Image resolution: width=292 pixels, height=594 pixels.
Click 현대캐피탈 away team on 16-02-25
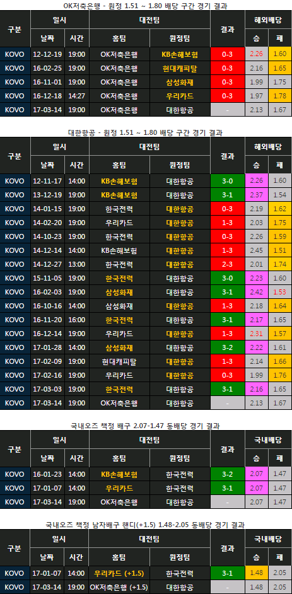tap(180, 68)
